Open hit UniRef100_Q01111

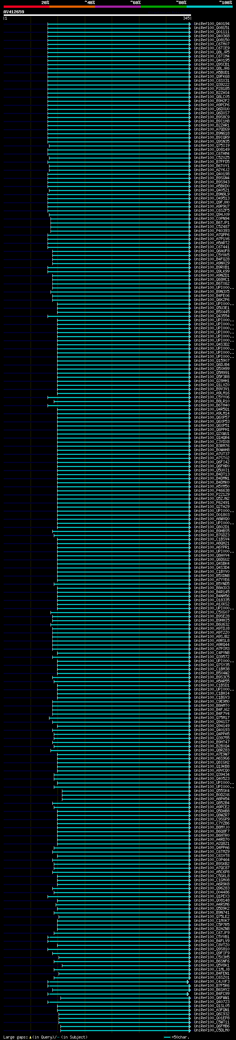coord(211,32)
